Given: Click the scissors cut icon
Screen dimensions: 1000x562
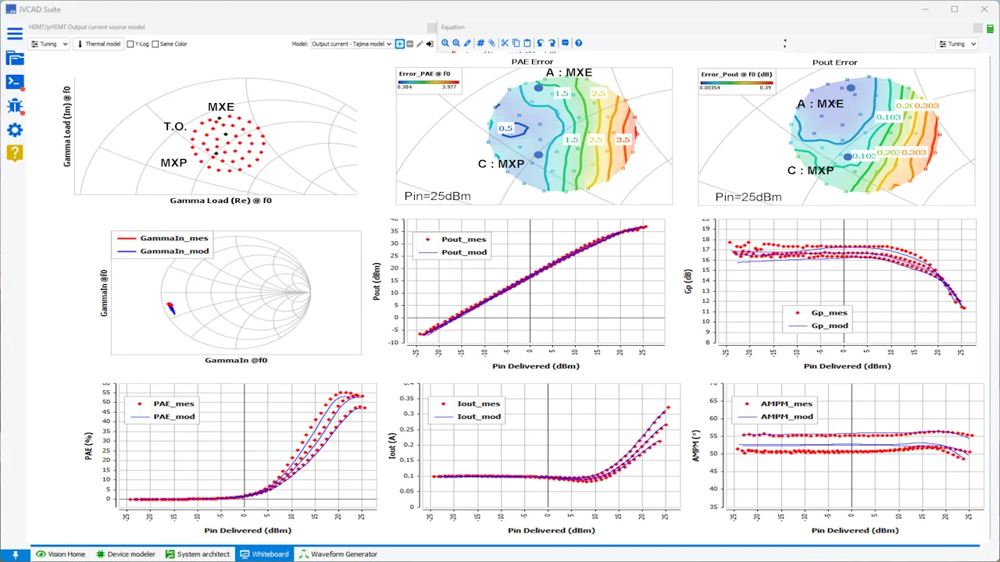Looking at the screenshot, I should pos(504,43).
